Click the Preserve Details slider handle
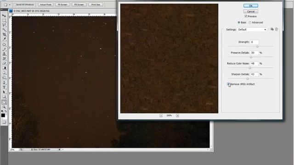 click(x=251, y=57)
